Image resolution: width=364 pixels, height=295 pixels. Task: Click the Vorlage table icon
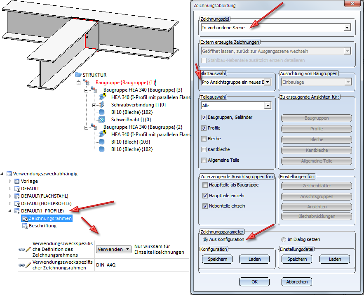pyautogui.click(x=17, y=181)
